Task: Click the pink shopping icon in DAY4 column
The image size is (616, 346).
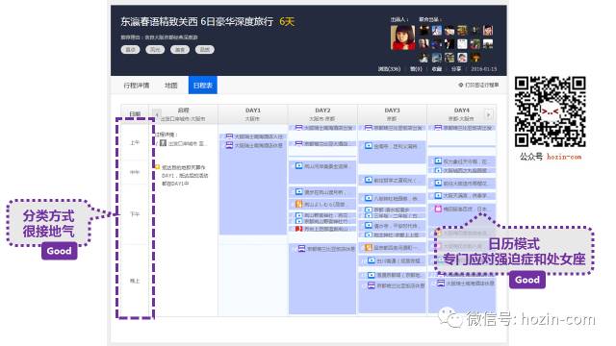Action: (x=438, y=209)
